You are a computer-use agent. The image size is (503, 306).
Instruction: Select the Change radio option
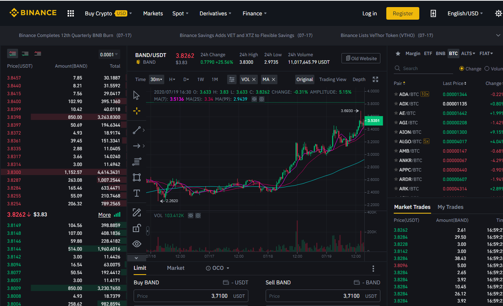coord(462,68)
